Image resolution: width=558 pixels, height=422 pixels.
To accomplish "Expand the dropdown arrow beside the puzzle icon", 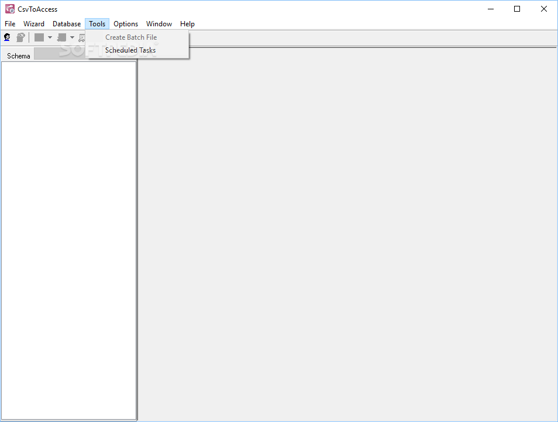I will [x=72, y=37].
